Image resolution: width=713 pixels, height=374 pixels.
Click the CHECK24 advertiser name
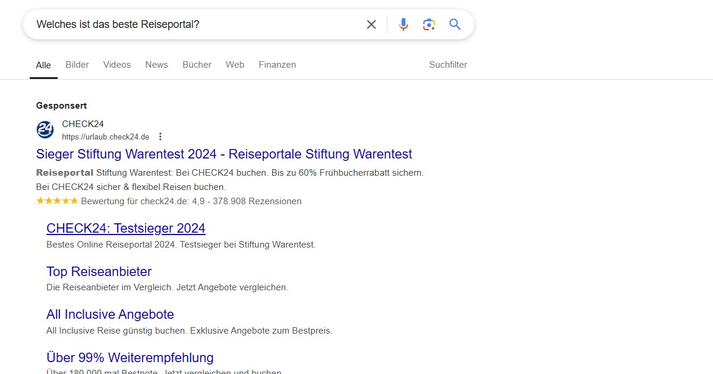tap(83, 124)
